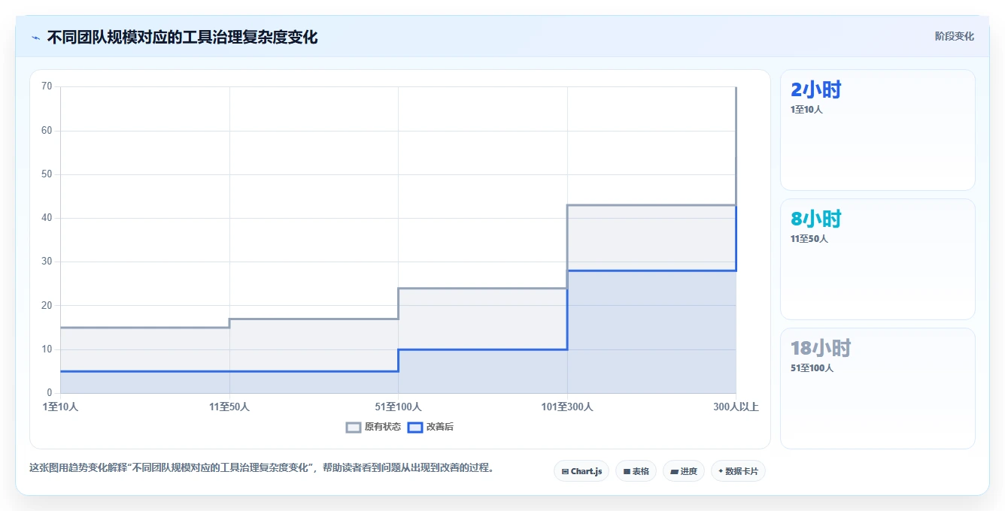Image resolution: width=1005 pixels, height=511 pixels.
Task: Click the 51至100人 x-axis label
Action: pyautogui.click(x=398, y=407)
